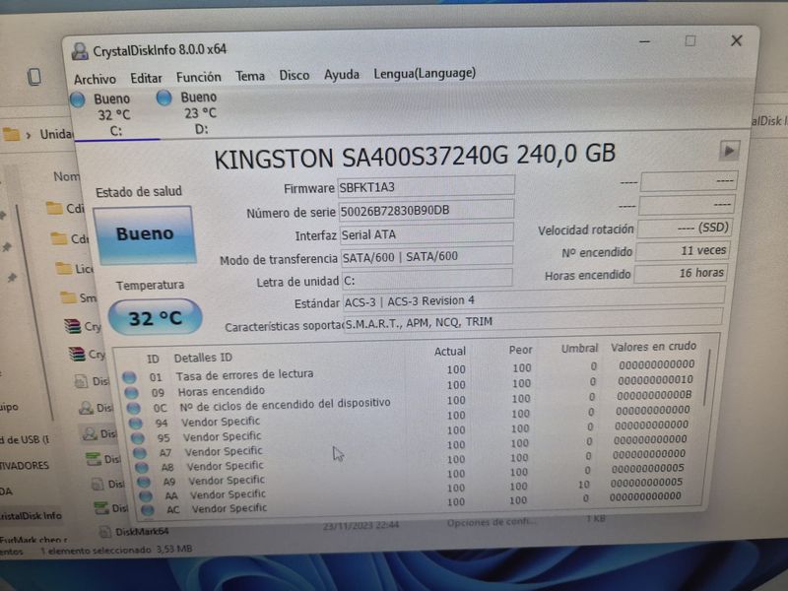Click the supported features field S.M.A.R.T., APM
The height and width of the screenshot is (591, 788).
click(x=533, y=320)
